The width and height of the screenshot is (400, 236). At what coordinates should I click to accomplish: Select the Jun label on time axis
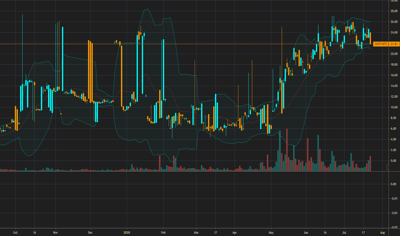(306, 233)
